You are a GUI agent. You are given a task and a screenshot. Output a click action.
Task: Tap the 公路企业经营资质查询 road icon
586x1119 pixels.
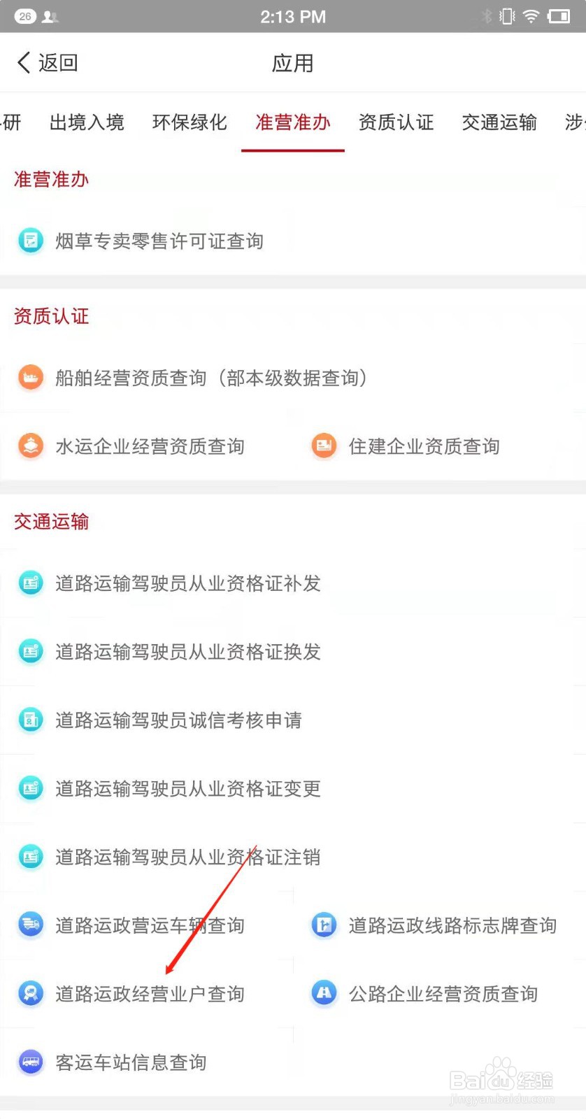324,994
